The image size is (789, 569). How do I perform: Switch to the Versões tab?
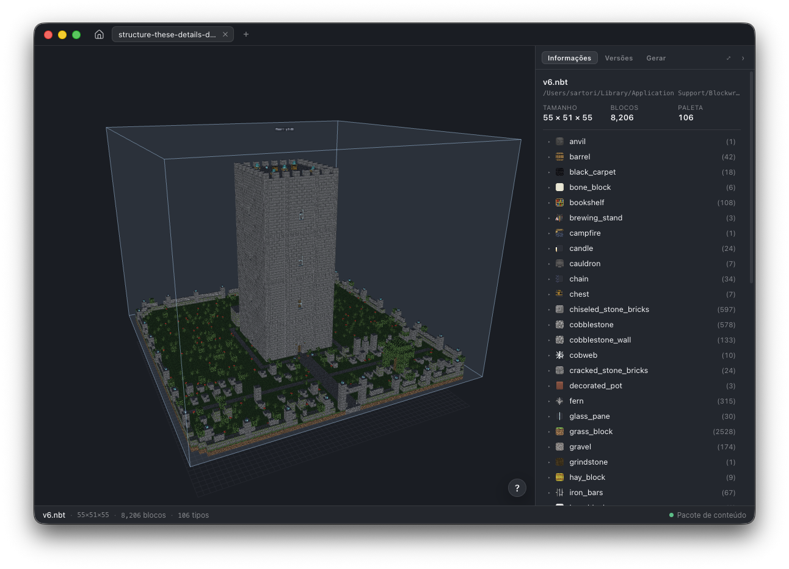click(x=619, y=58)
